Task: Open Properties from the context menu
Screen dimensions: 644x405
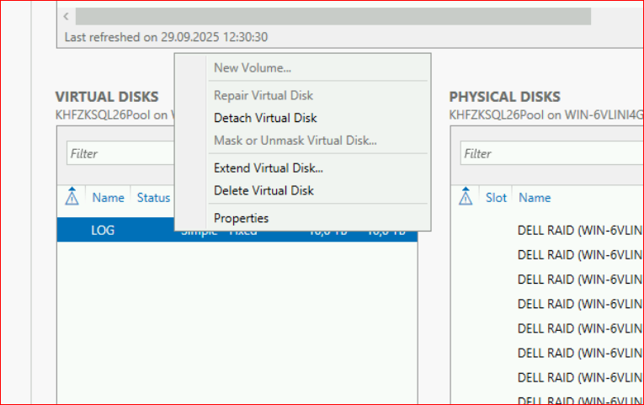Action: point(241,218)
